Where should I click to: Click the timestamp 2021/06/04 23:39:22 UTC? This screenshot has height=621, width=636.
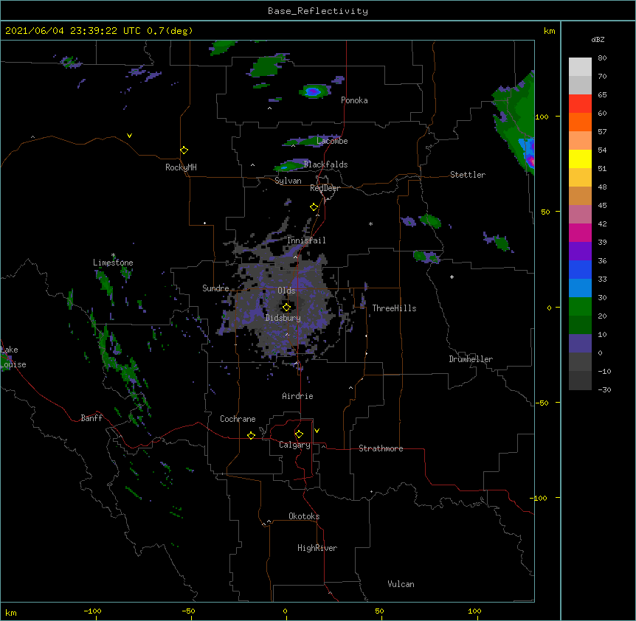click(x=73, y=31)
